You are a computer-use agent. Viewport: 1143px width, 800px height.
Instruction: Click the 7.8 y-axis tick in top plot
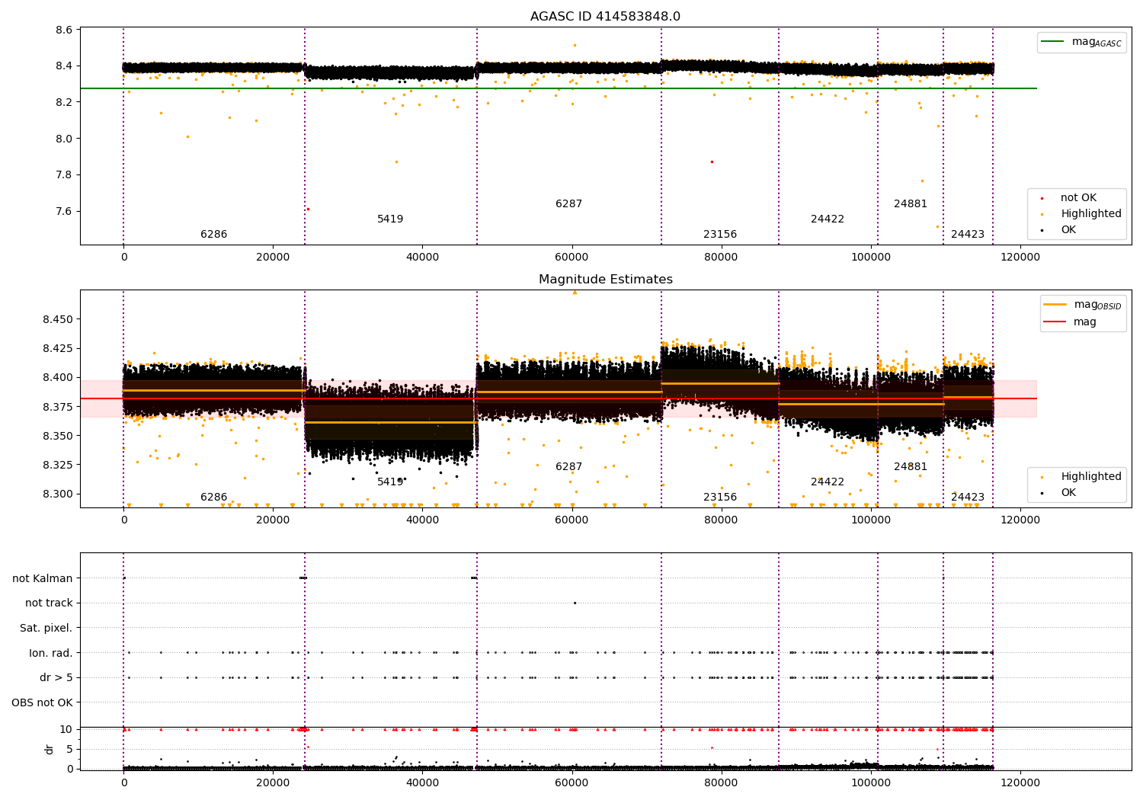[x=64, y=175]
